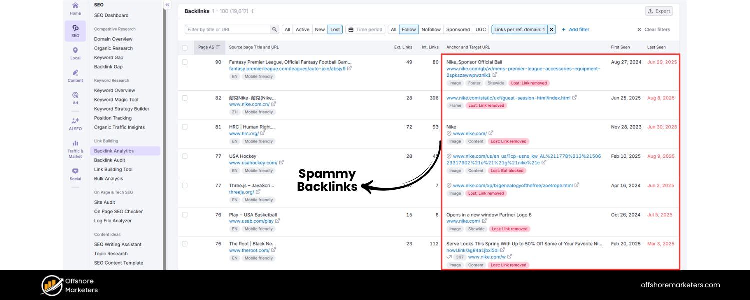Open the Content pencil icon
Image resolution: width=750 pixels, height=300 pixels.
tap(75, 72)
